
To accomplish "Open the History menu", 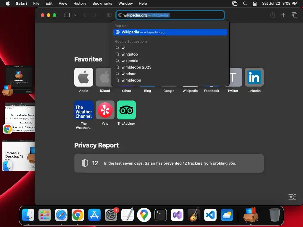I will point(80,4).
